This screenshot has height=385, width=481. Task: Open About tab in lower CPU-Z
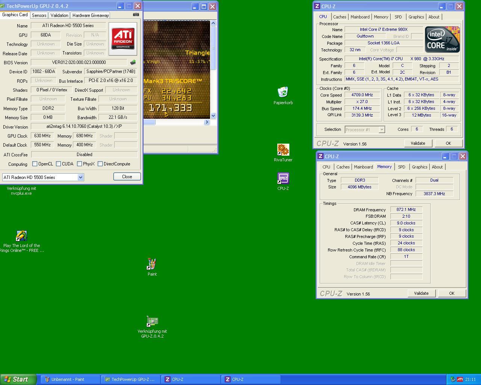pyautogui.click(x=437, y=167)
